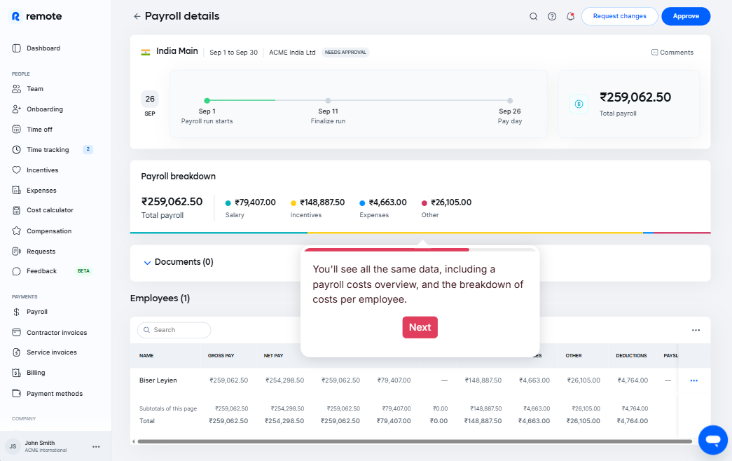The height and width of the screenshot is (461, 732).
Task: Go to Dashboard in the sidebar
Action: pyautogui.click(x=43, y=48)
